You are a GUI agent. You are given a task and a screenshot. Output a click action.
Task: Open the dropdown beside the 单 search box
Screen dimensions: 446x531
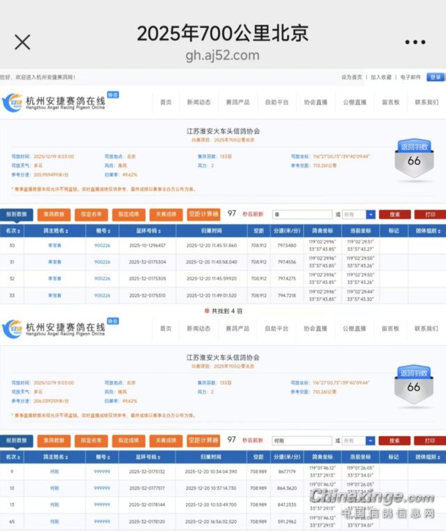[370, 215]
